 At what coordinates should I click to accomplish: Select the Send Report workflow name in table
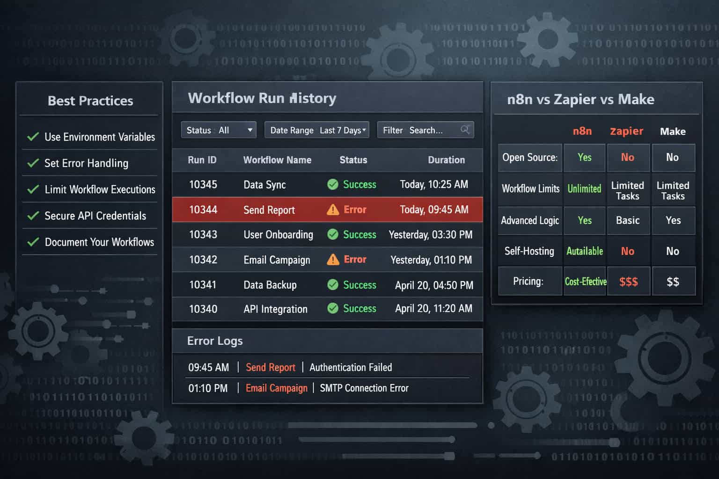pyautogui.click(x=269, y=210)
